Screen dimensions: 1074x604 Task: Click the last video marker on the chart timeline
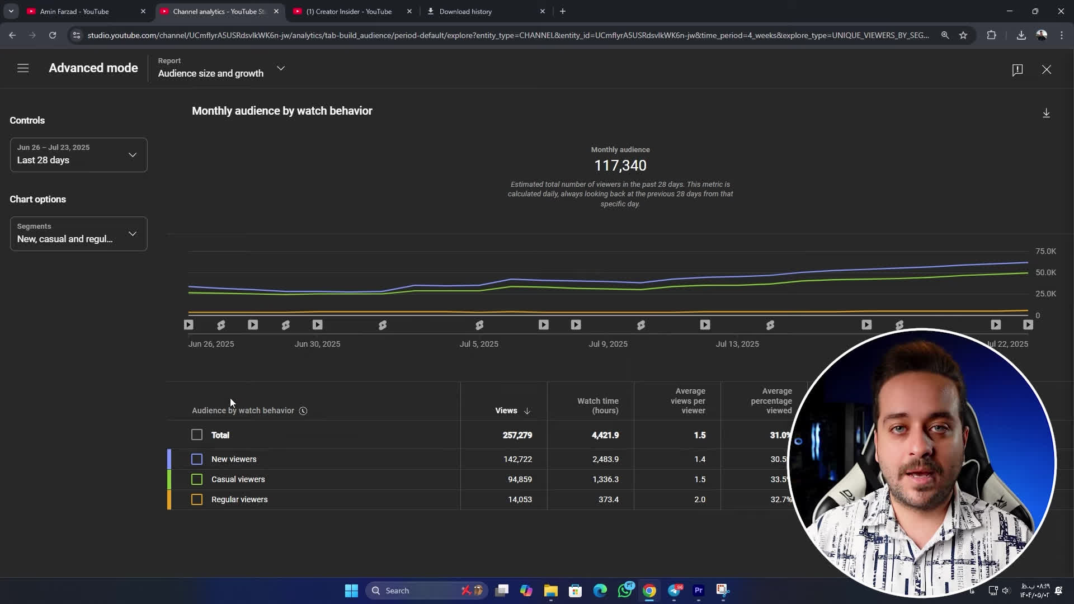click(1028, 325)
